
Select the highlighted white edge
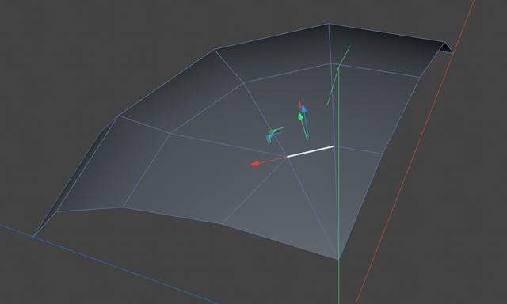311,151
